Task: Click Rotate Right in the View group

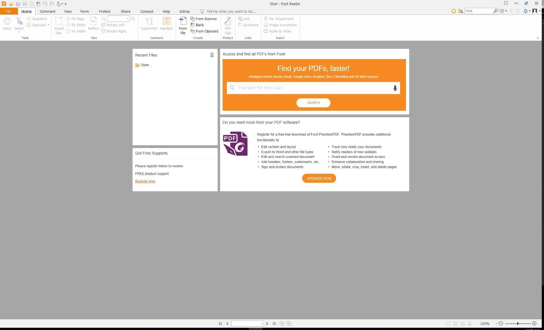Action: coord(114,31)
